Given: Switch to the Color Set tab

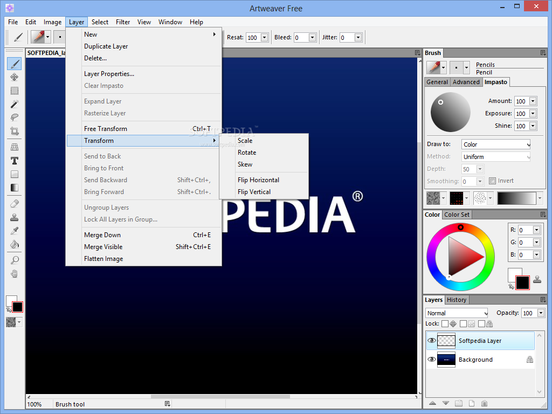Looking at the screenshot, I should click(x=457, y=215).
